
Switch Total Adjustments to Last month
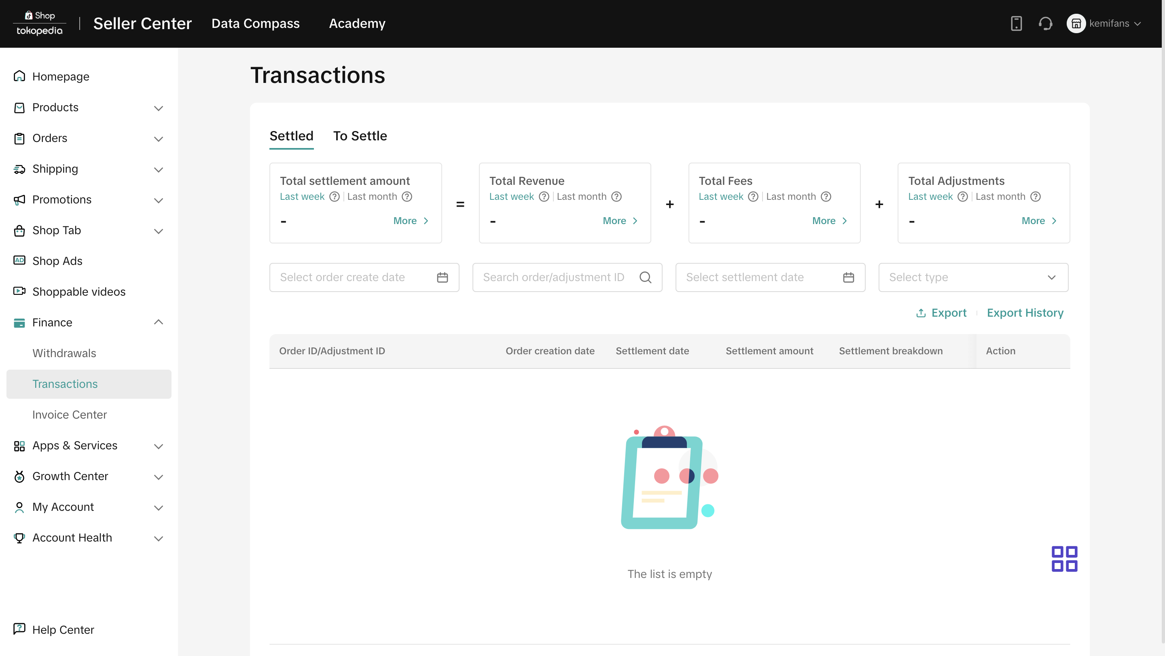click(x=1000, y=197)
